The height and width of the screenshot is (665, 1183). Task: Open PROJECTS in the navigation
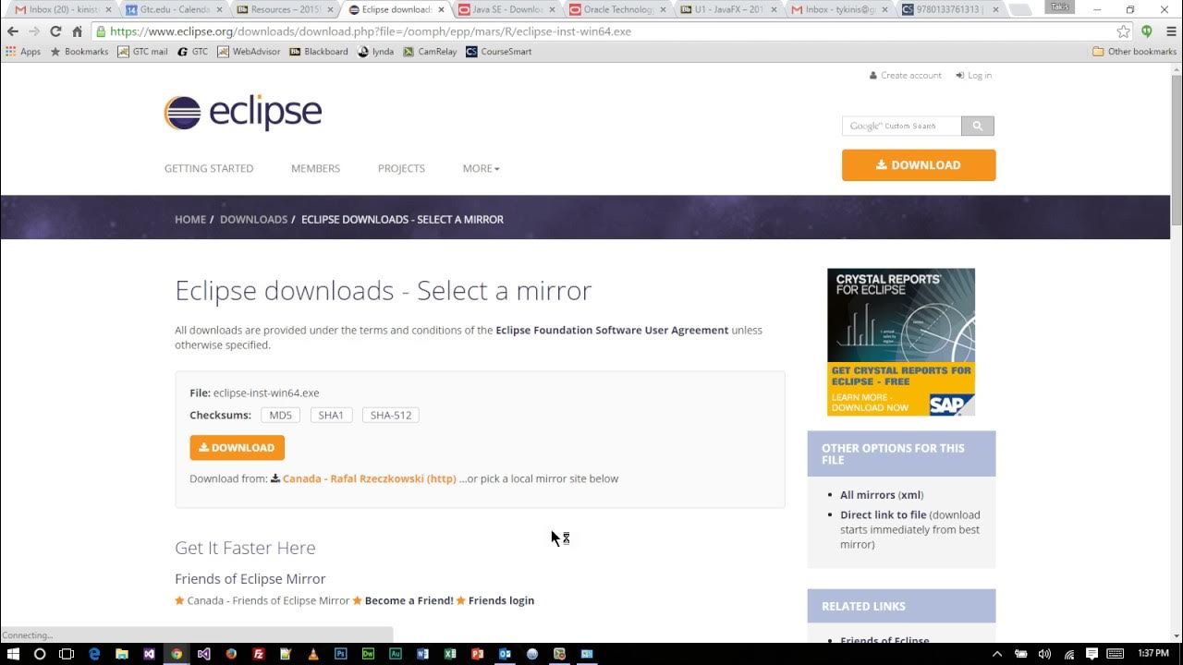coord(401,168)
